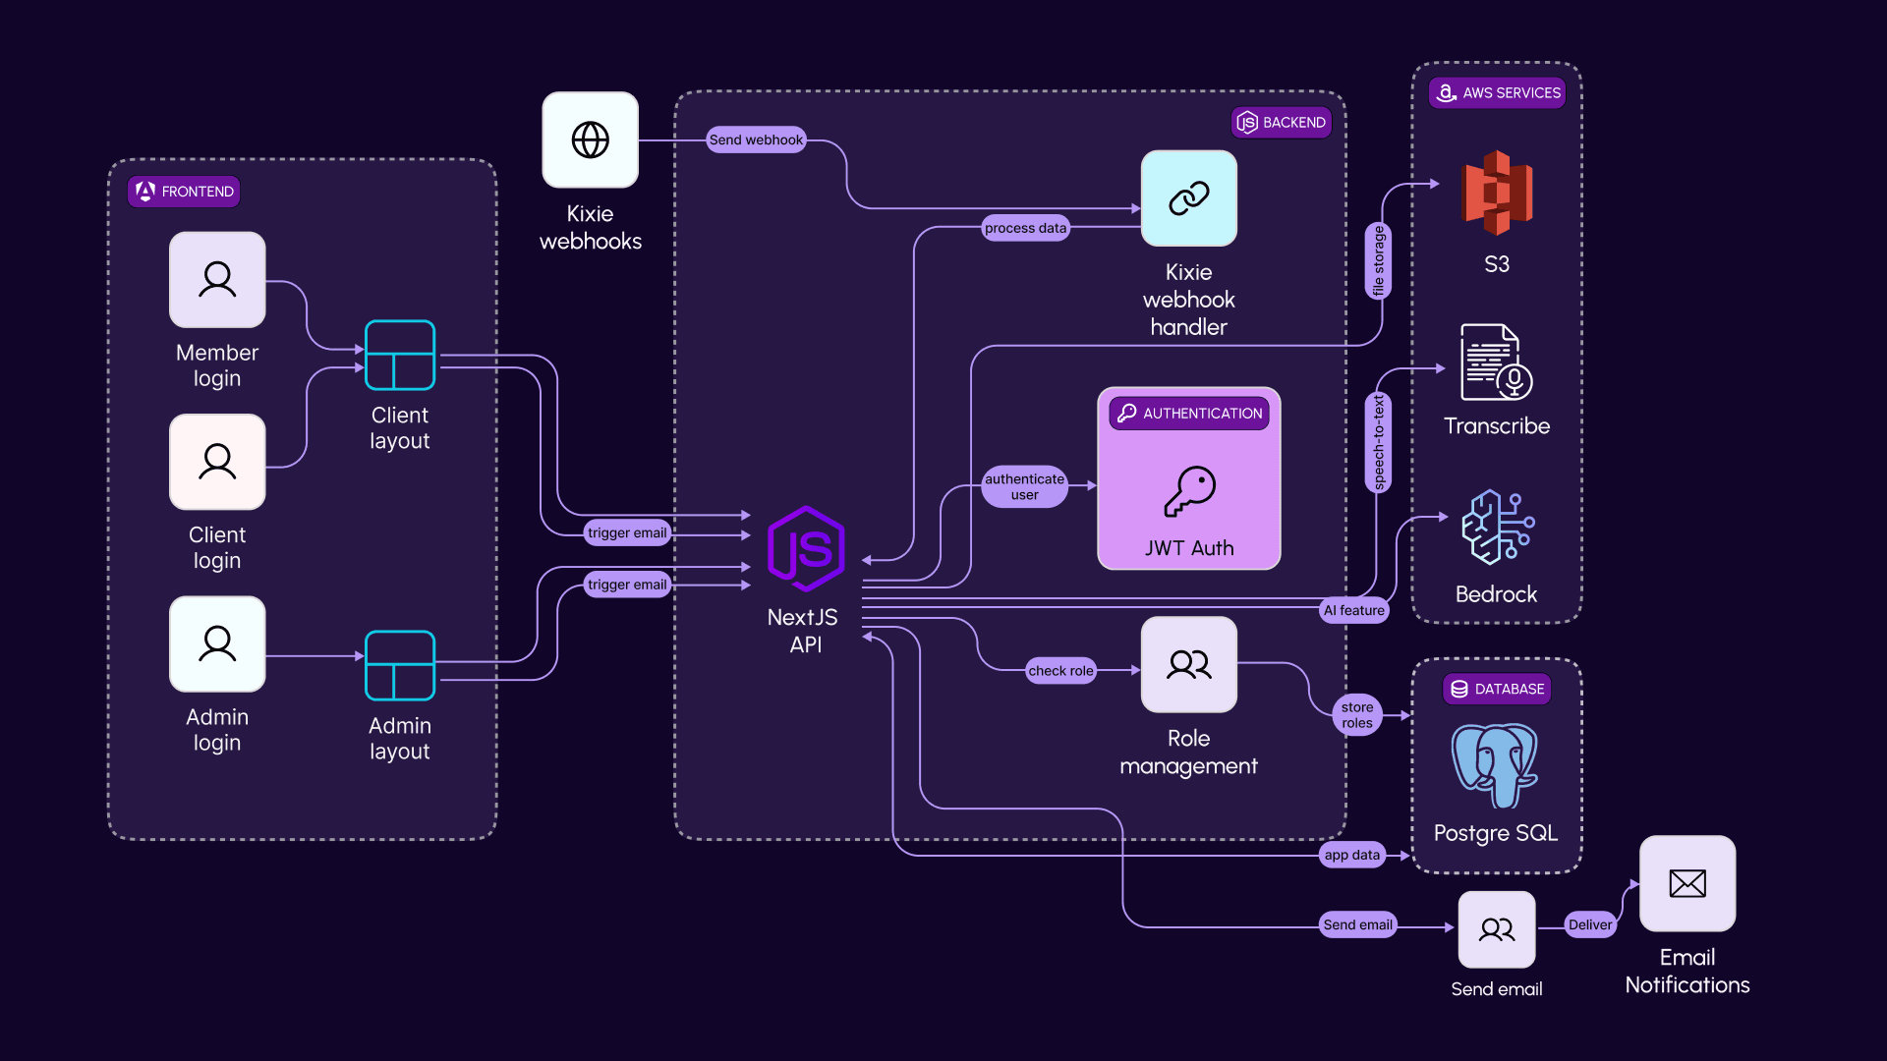Screen dimensions: 1887x1061
Task: Select the FRONTEND group tag
Action: [184, 192]
